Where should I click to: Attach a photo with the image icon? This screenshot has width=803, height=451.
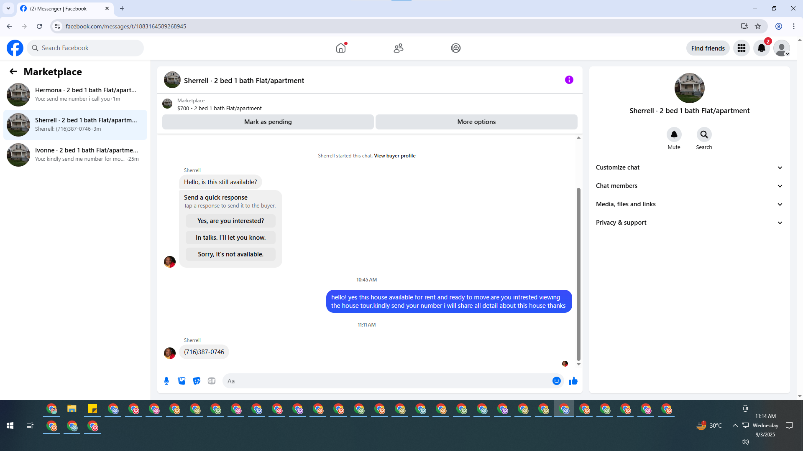[x=182, y=381]
